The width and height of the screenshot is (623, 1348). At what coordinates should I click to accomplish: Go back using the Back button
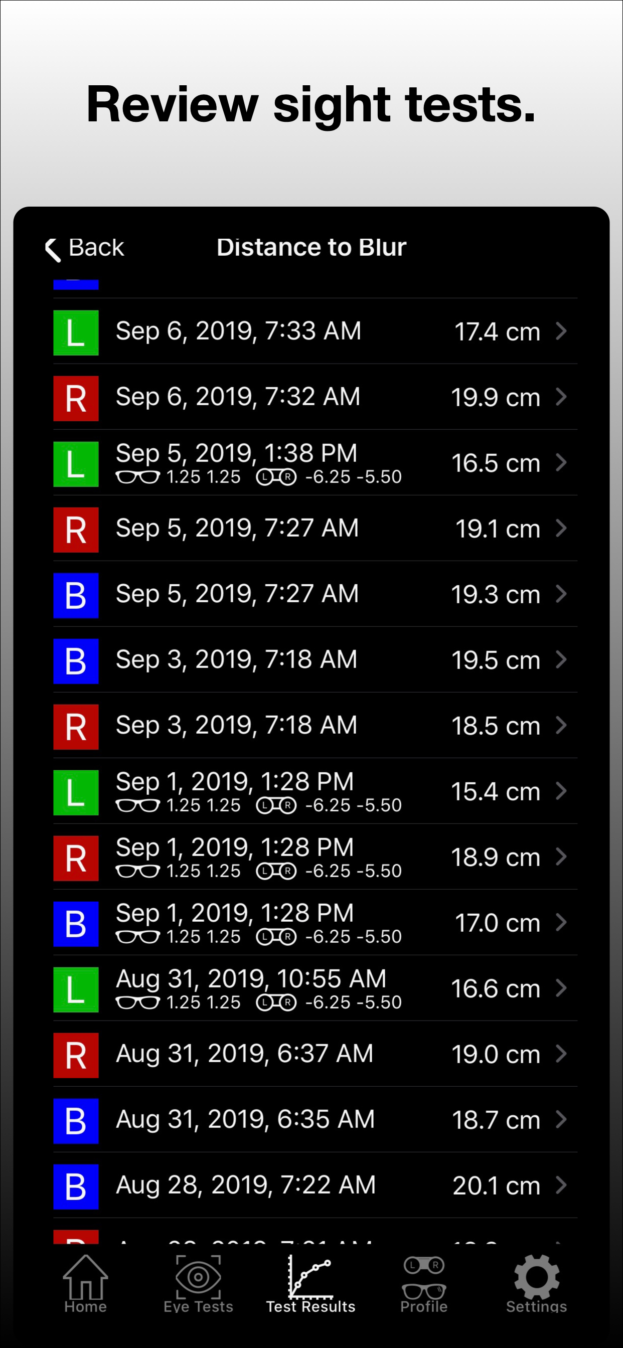[85, 248]
